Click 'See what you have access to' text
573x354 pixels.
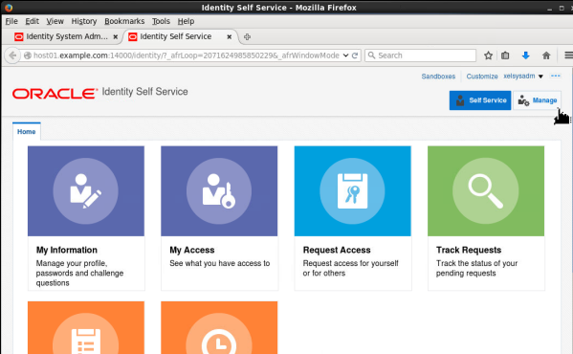pyautogui.click(x=220, y=263)
